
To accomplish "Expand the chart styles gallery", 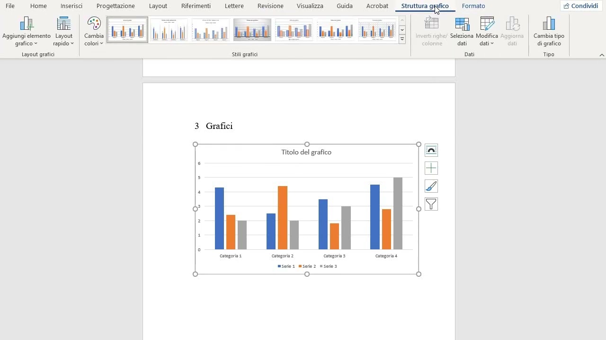I will pos(402,39).
